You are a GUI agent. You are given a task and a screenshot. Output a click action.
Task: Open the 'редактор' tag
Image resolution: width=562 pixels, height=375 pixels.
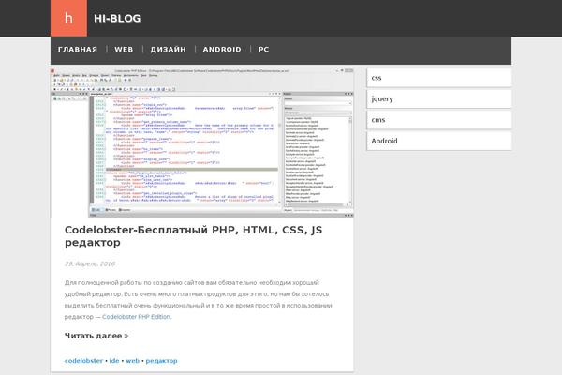pos(162,361)
